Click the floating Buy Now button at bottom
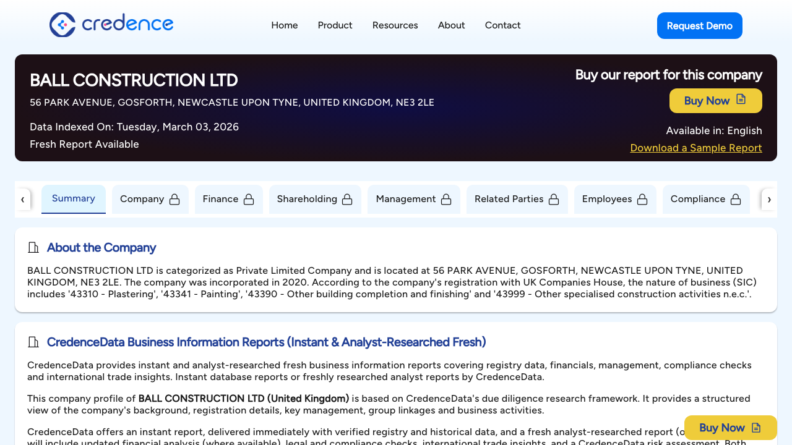The height and width of the screenshot is (445, 792). (730, 427)
